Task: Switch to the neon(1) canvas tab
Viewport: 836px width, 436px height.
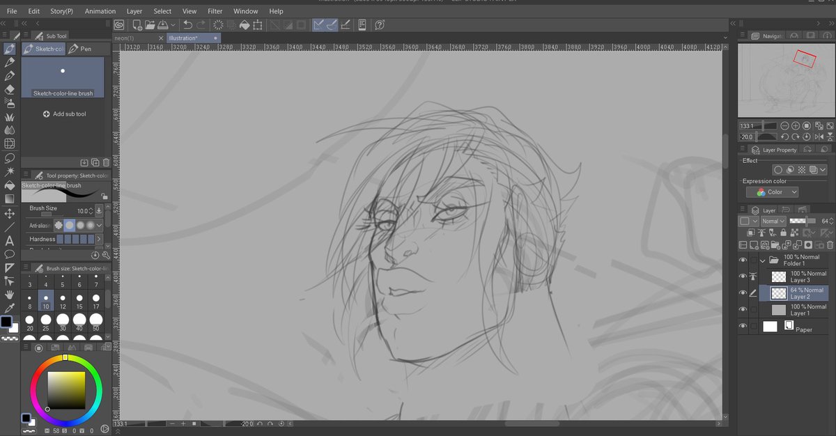Action: click(x=139, y=38)
